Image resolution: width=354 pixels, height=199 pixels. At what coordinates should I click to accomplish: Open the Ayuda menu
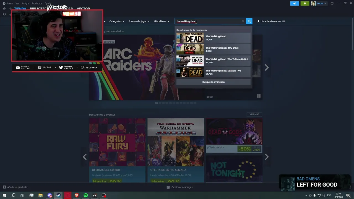click(x=48, y=3)
